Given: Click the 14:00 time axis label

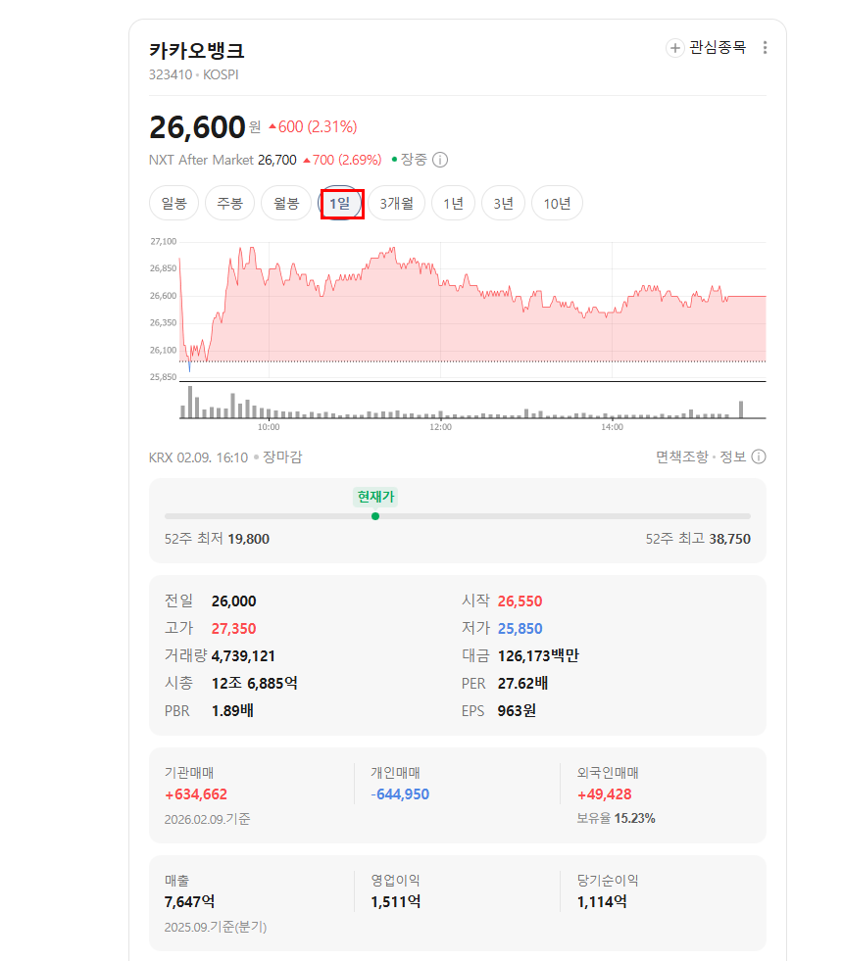Looking at the screenshot, I should 612,427.
